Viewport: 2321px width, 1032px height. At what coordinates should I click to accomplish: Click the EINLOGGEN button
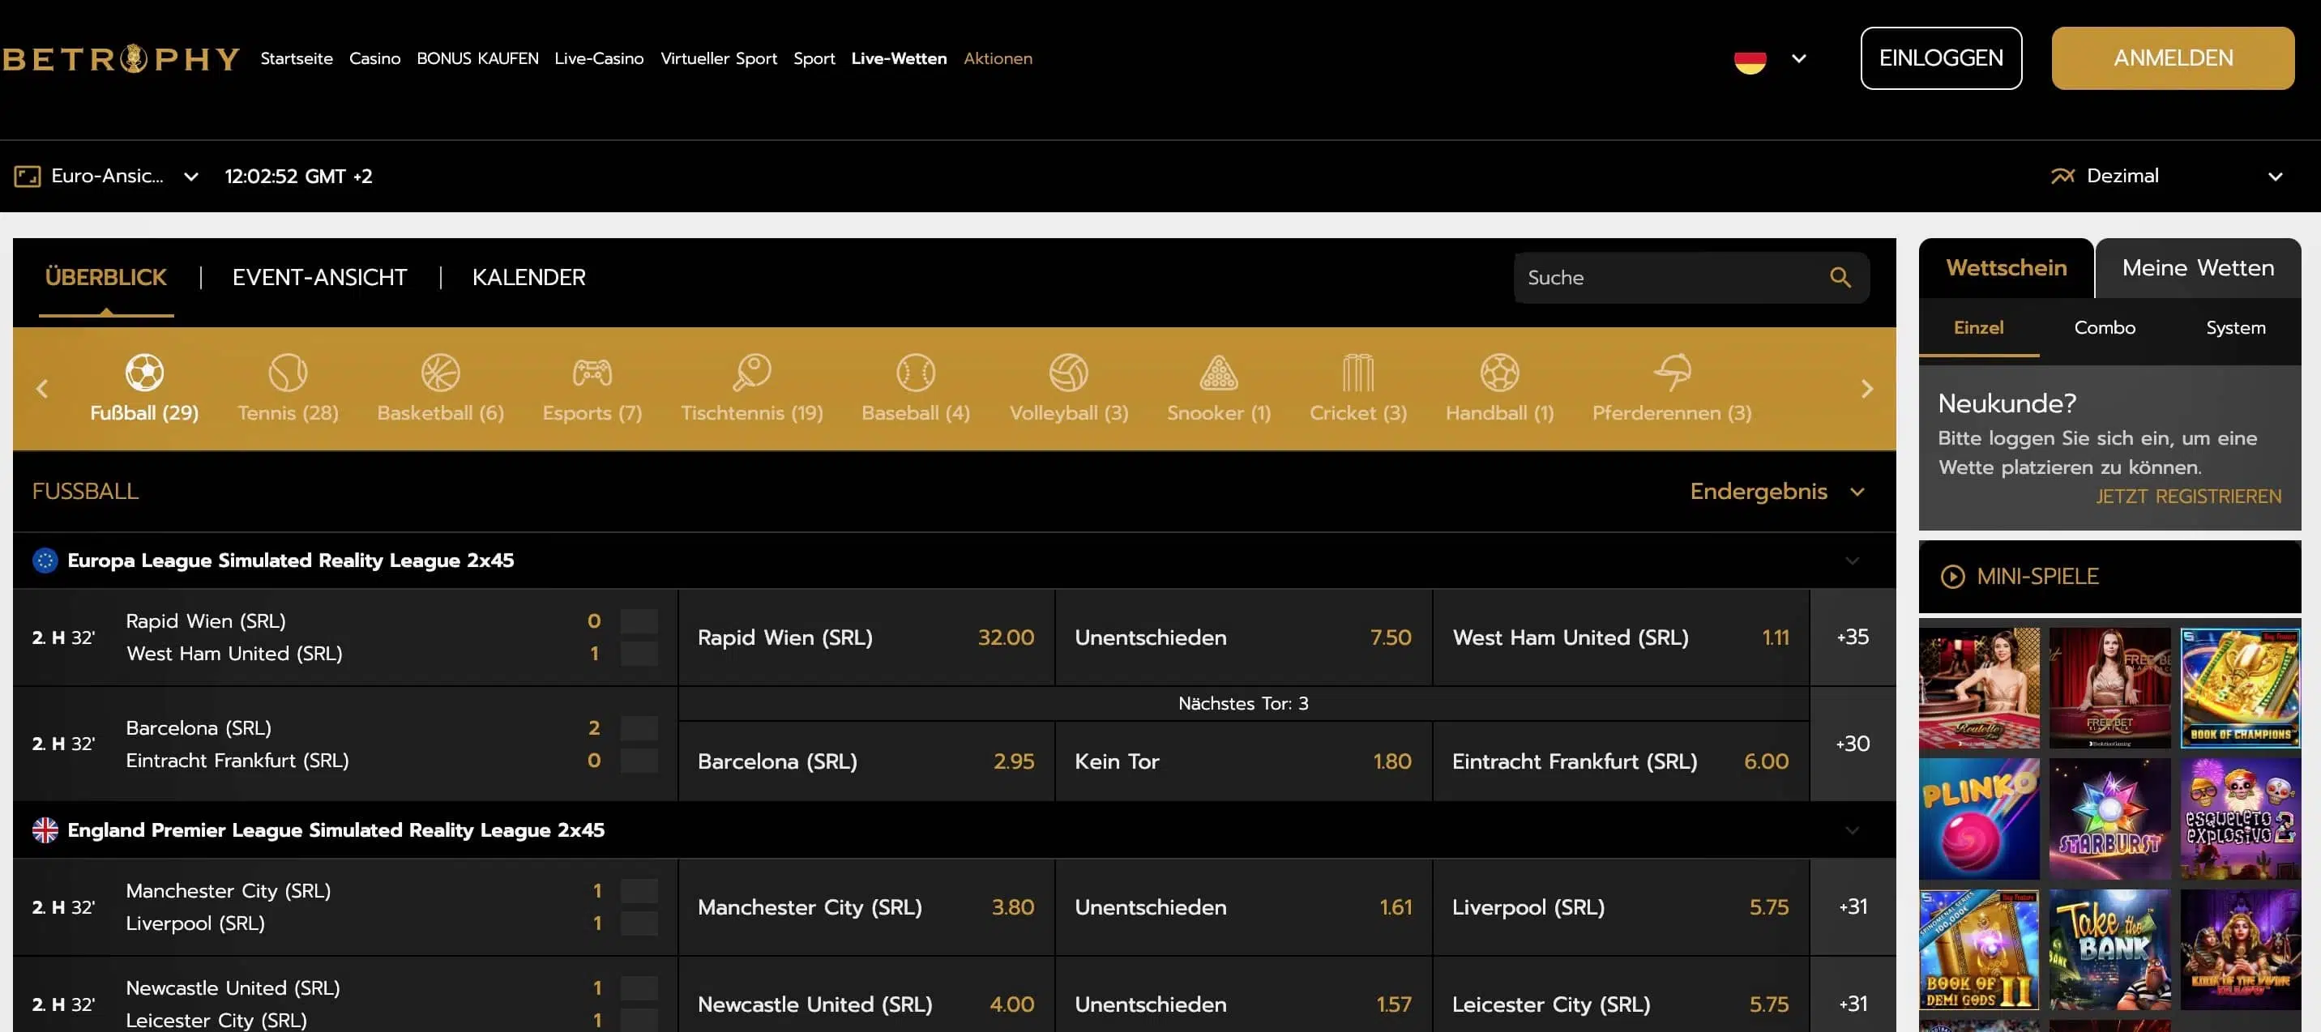(x=1941, y=58)
